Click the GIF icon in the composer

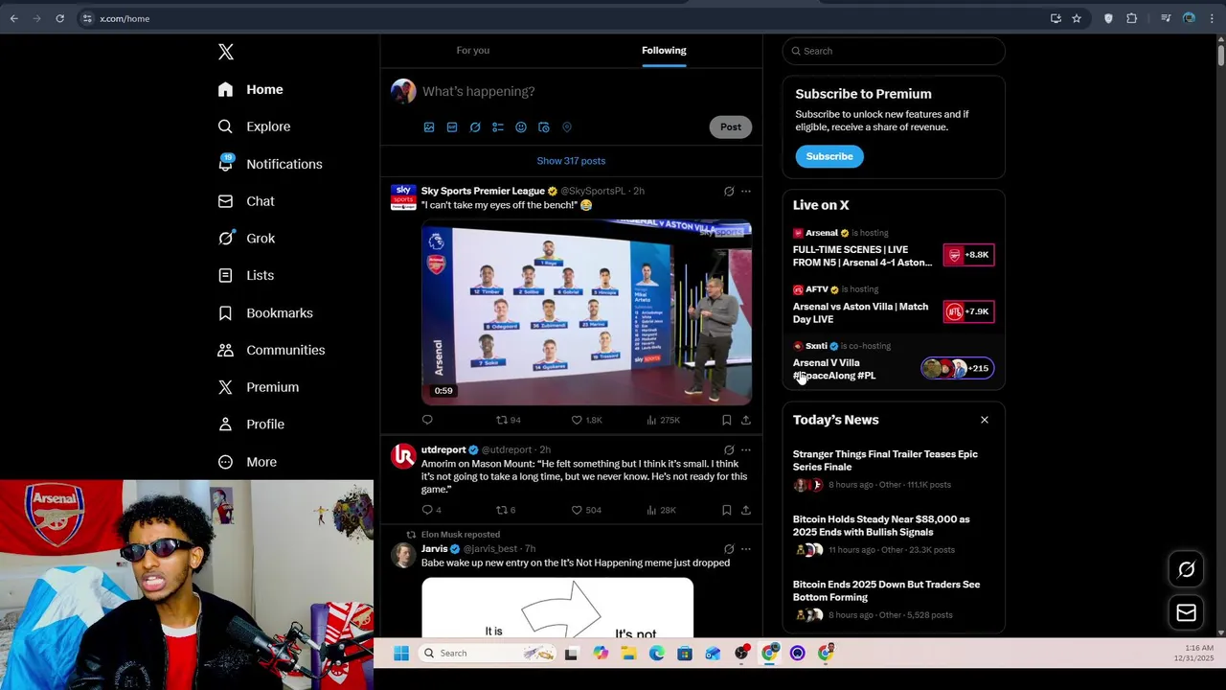click(x=452, y=127)
